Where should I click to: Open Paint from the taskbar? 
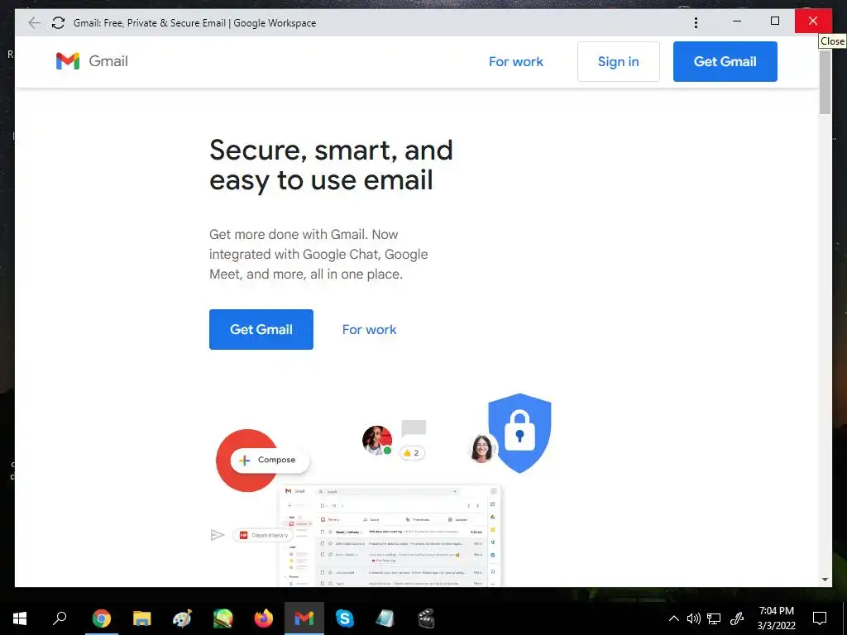(x=183, y=618)
